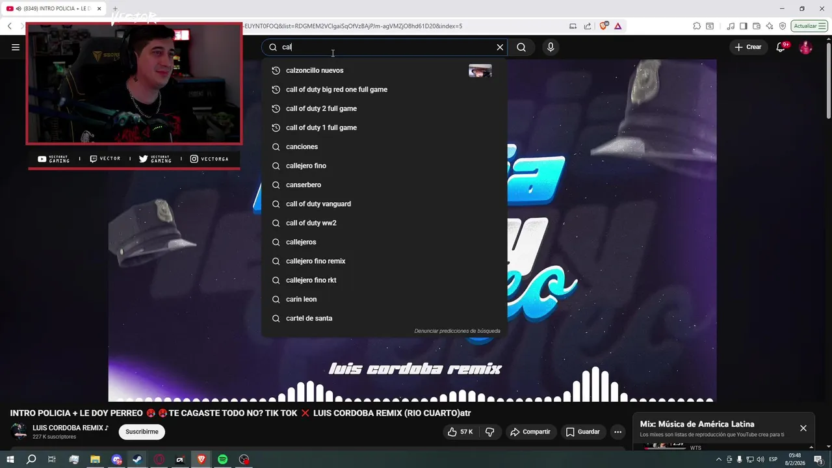Open the three-dot more actions menu

[x=617, y=432]
